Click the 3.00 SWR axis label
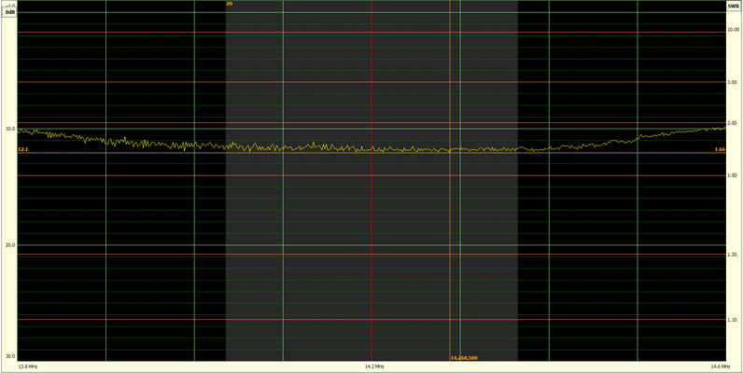The height and width of the screenshot is (373, 743). click(x=733, y=82)
